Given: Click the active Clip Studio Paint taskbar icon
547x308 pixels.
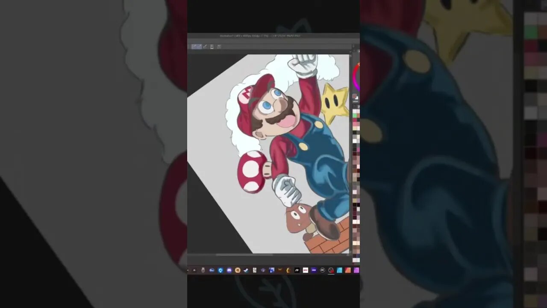Looking at the screenshot, I should point(331,270).
